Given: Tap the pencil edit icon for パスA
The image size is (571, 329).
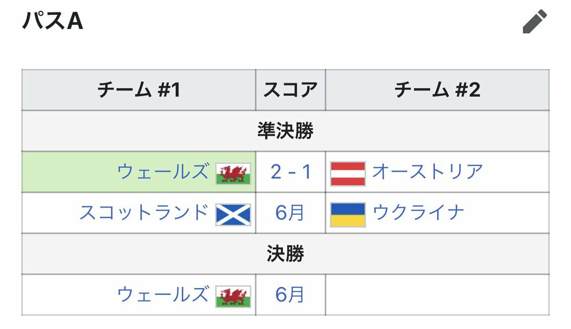Looking at the screenshot, I should [535, 22].
